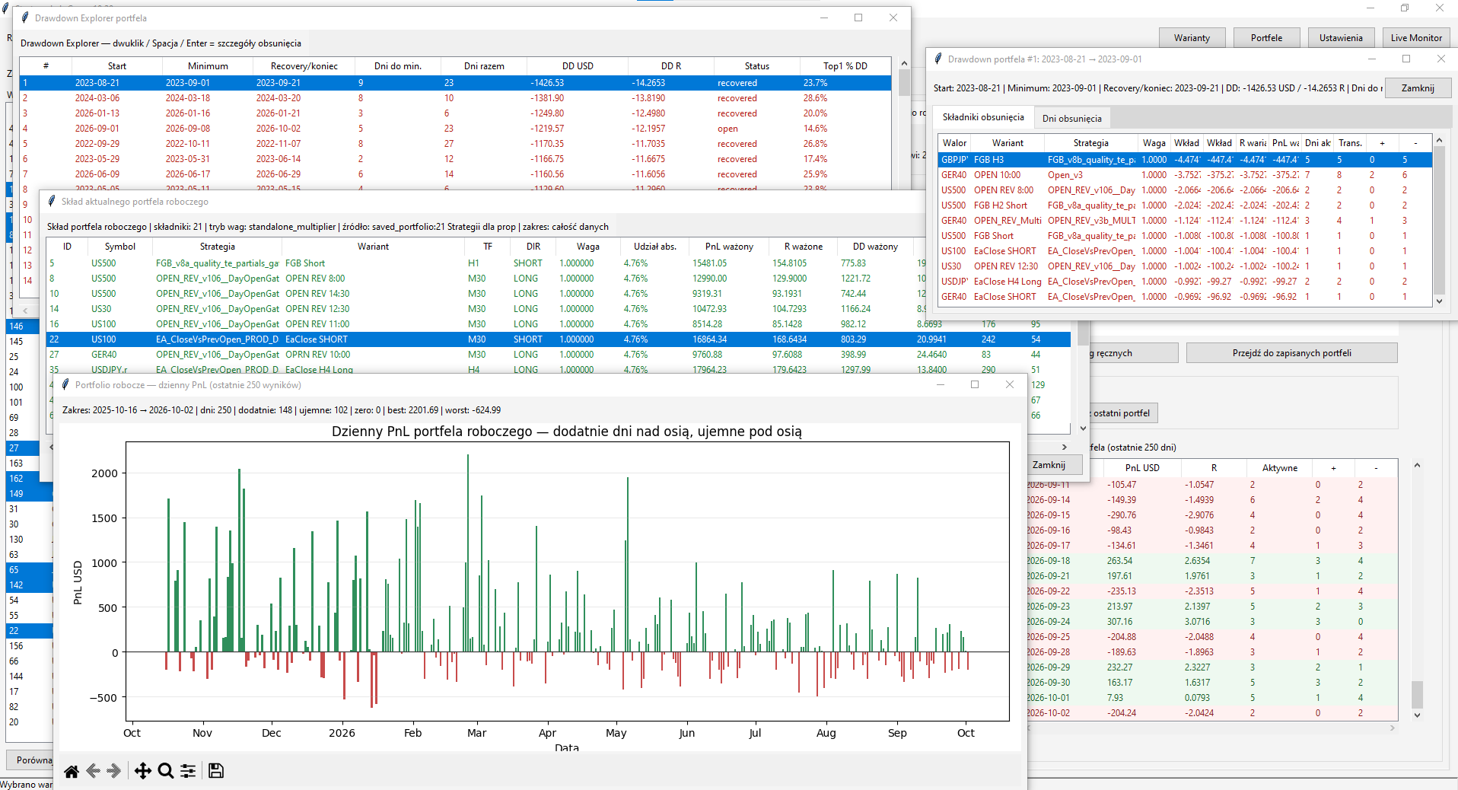The height and width of the screenshot is (790, 1458).
Task: Select composition row OPEN REV 8:00 for US500
Action: 485,279
